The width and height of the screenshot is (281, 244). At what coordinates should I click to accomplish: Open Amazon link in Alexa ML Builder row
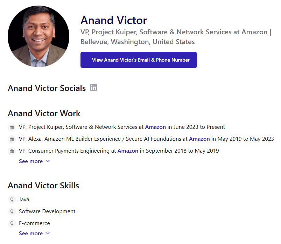click(199, 139)
